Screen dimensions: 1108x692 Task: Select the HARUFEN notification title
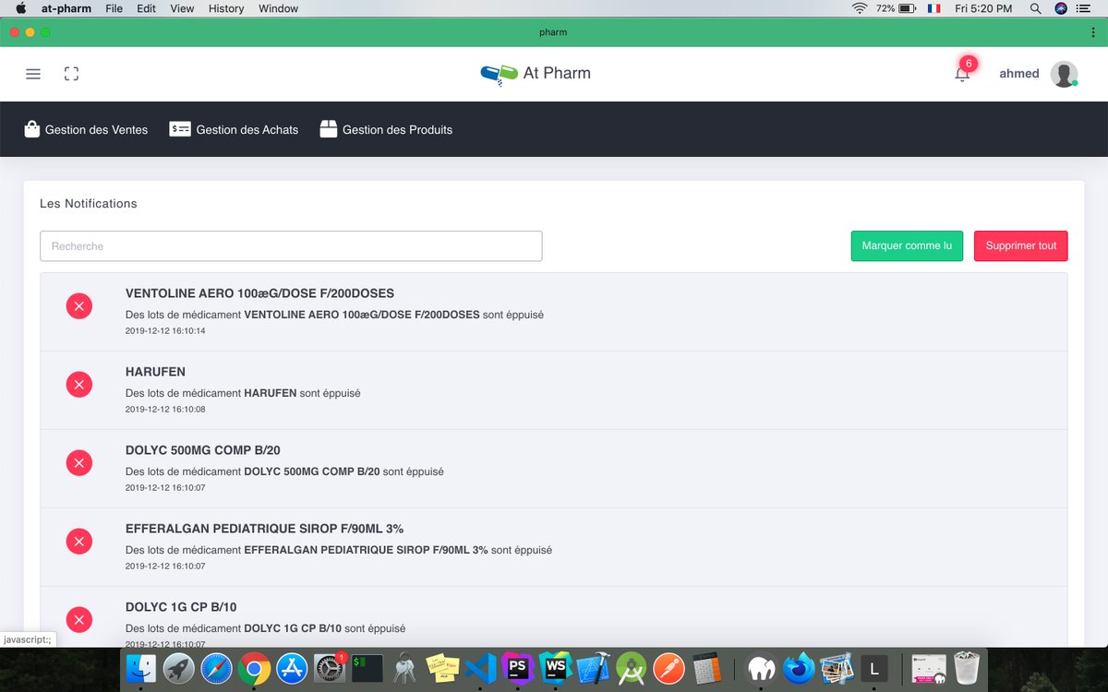(155, 372)
